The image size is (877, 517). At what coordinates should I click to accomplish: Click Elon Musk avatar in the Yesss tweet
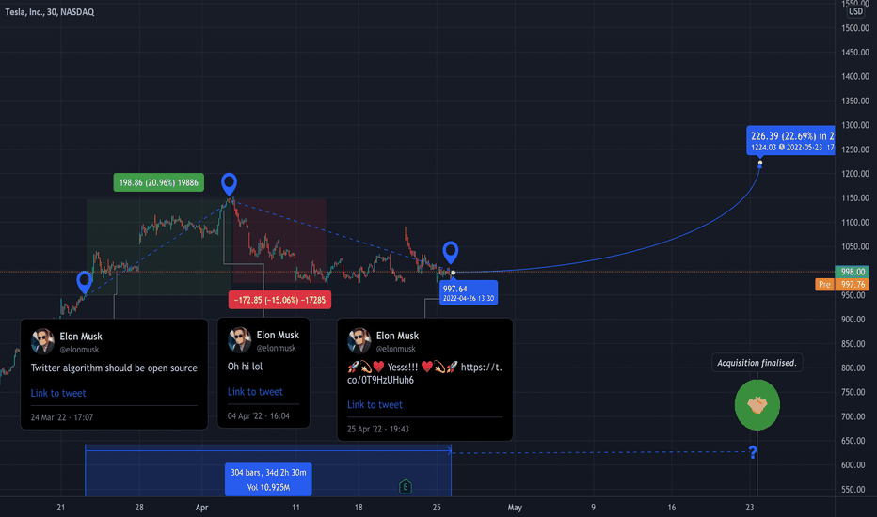coord(359,340)
